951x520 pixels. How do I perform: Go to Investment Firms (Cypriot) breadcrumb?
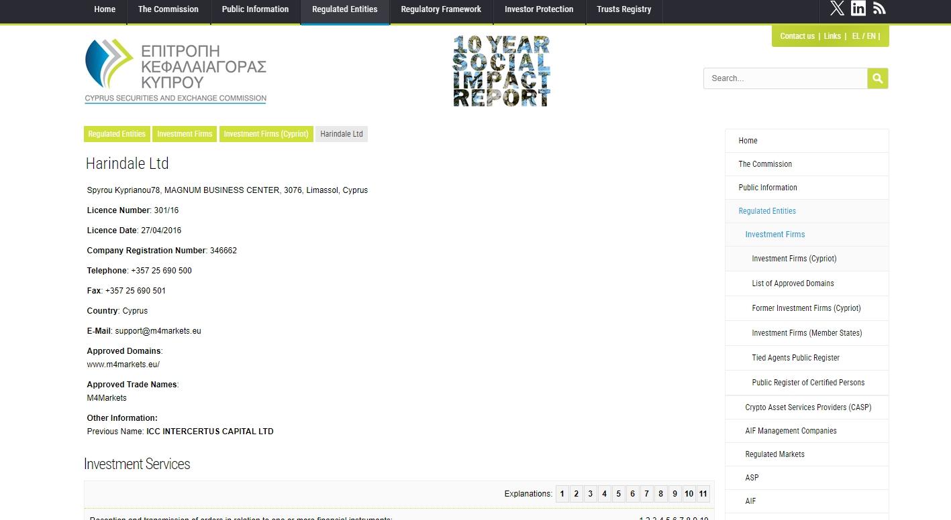tap(266, 134)
